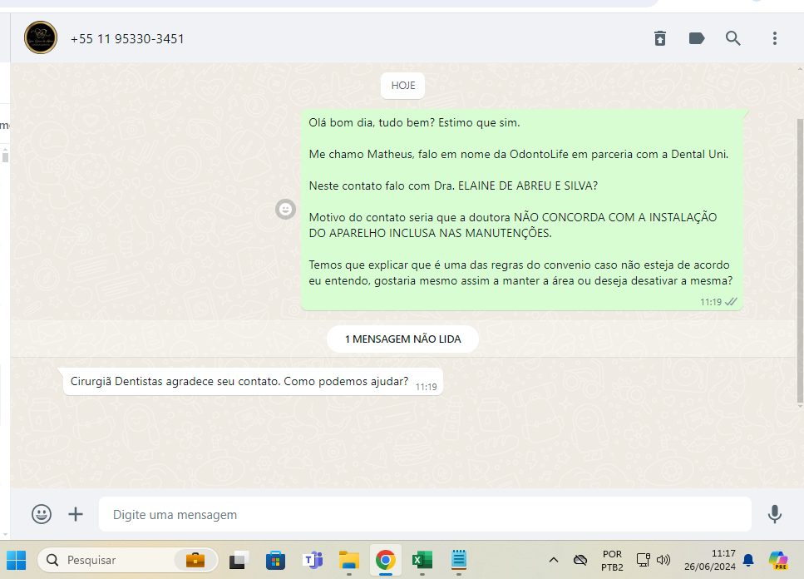The image size is (804, 579).
Task: Open the attachment plus menu
Action: [76, 514]
